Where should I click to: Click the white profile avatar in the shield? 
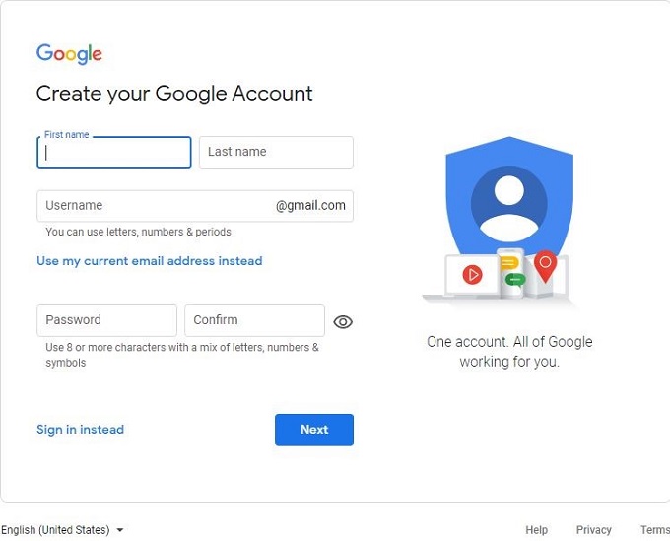[x=509, y=205]
